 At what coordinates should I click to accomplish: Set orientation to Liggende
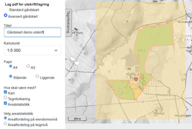pos(37,76)
